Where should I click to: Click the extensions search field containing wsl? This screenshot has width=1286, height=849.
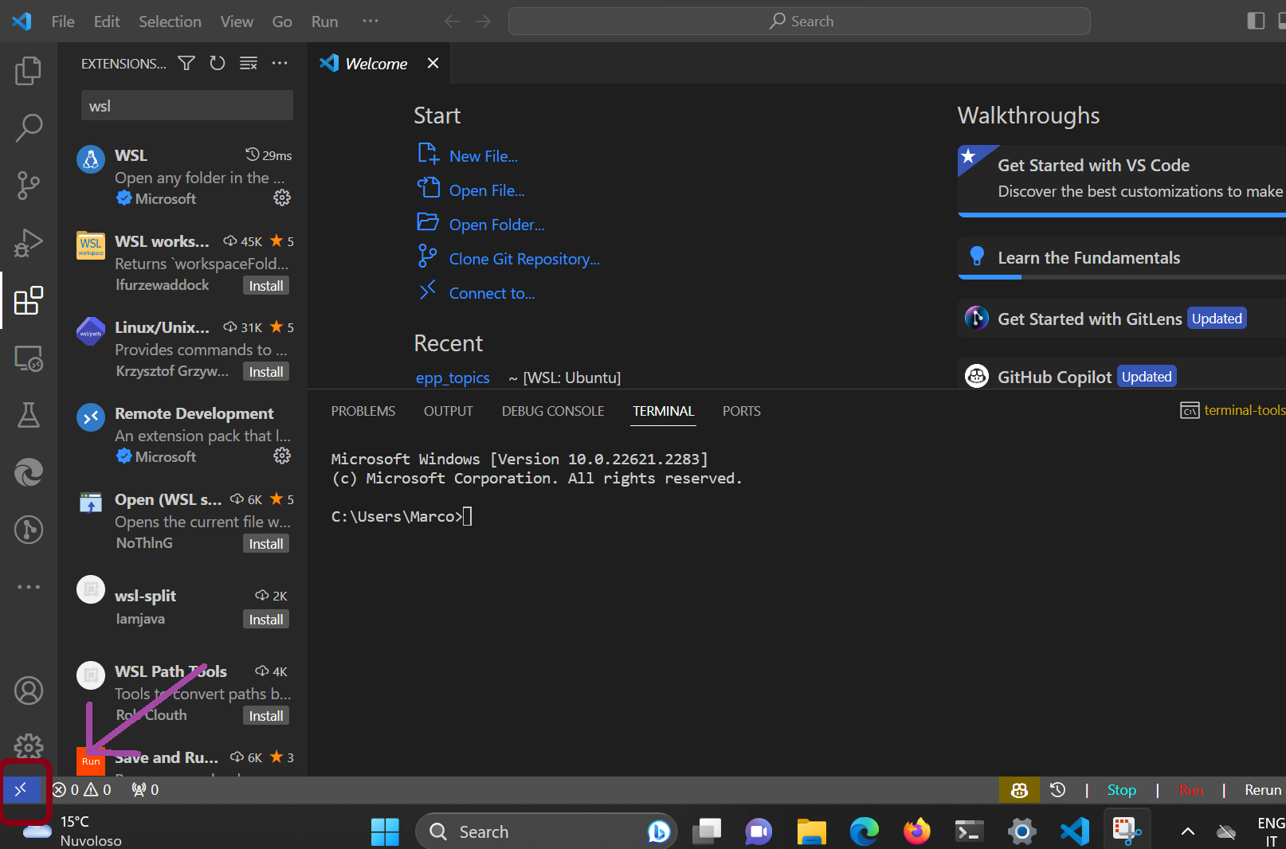pos(187,106)
